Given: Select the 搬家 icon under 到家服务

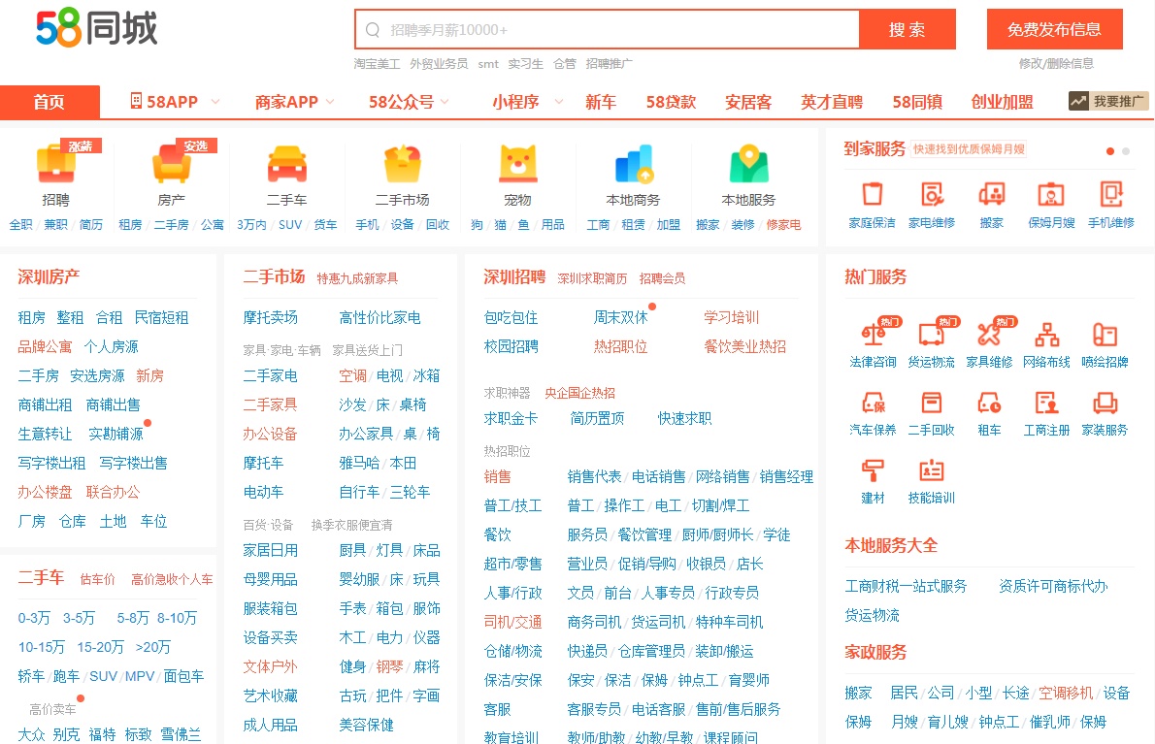Looking at the screenshot, I should coord(992,194).
